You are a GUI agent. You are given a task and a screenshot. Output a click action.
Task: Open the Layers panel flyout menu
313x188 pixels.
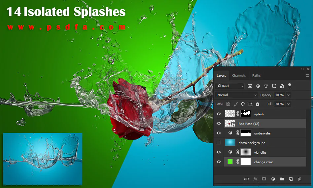coord(307,76)
